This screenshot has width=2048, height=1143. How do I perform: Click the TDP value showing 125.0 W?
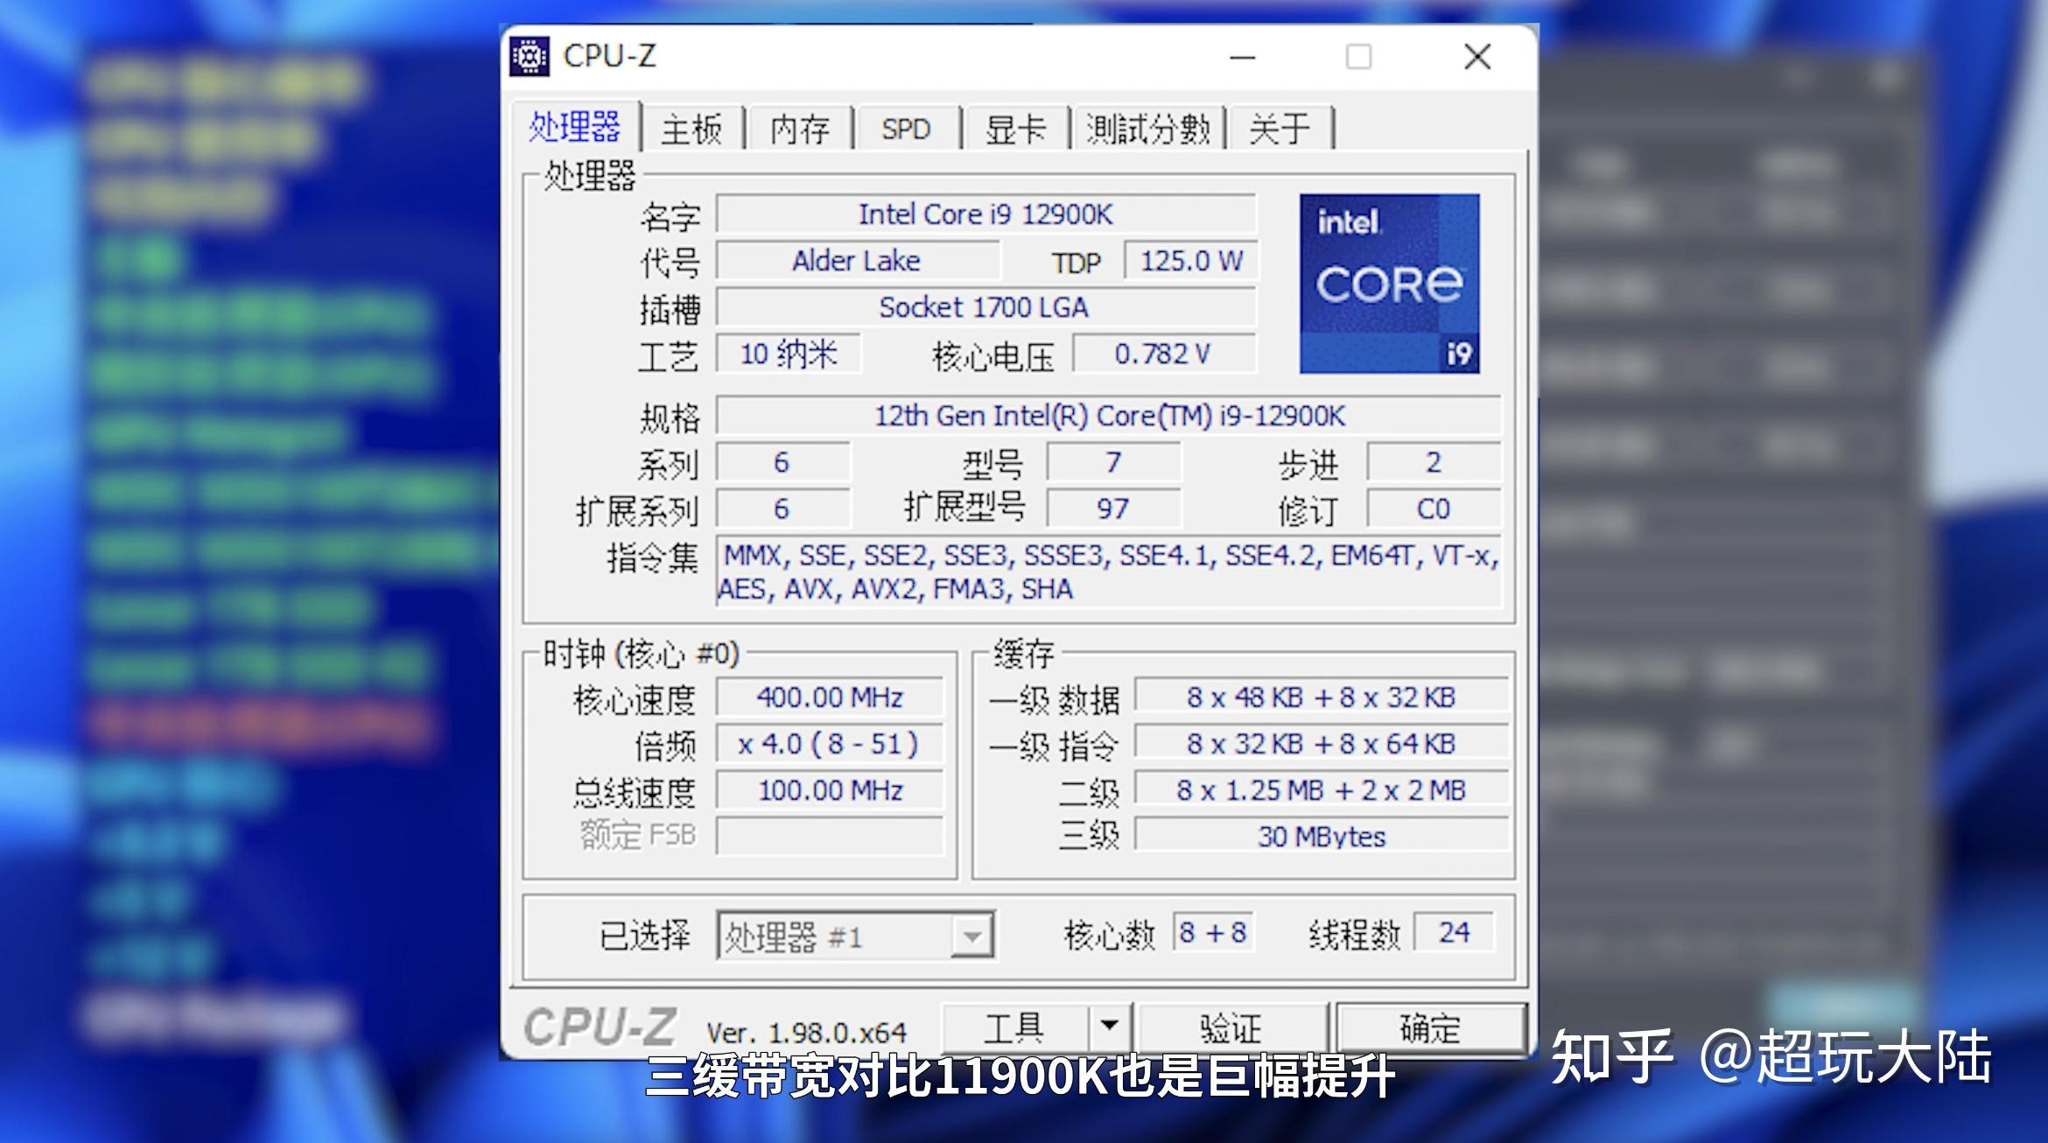(1190, 260)
